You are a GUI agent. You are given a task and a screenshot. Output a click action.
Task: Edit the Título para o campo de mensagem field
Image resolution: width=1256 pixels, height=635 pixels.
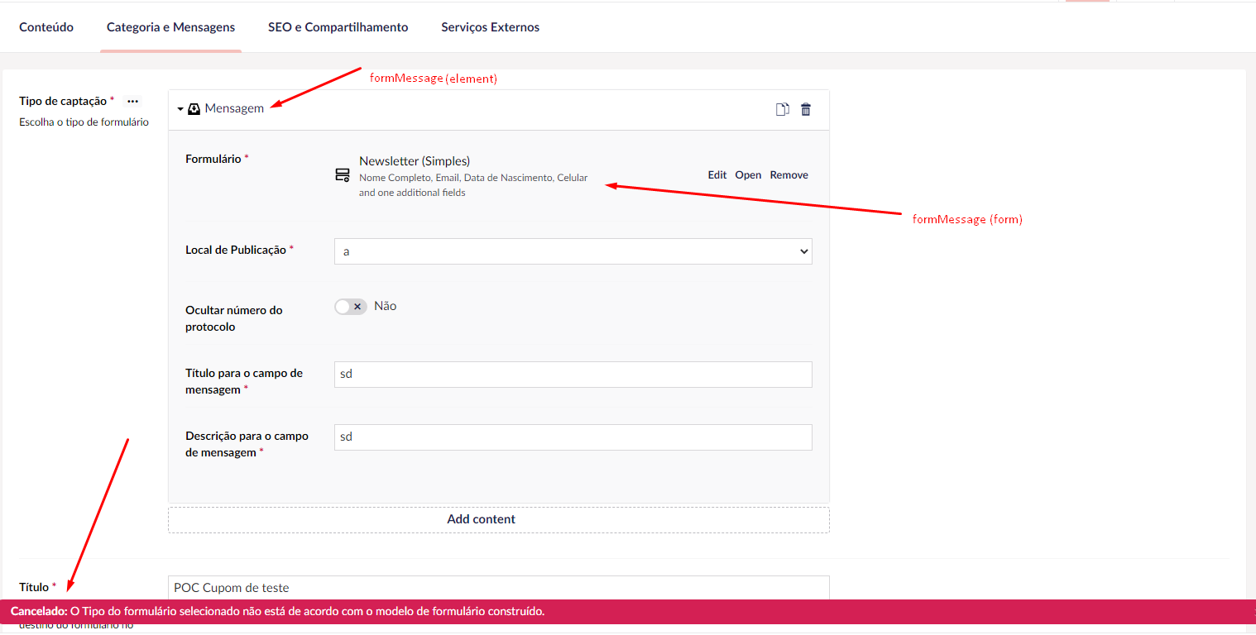click(x=573, y=373)
